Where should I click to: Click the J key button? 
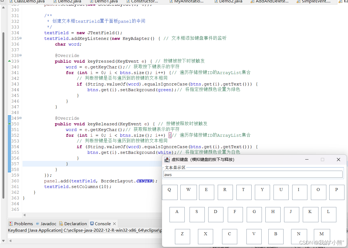coord(291,215)
